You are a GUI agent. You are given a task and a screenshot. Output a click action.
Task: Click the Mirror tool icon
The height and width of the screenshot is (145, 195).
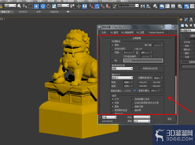click(143, 6)
